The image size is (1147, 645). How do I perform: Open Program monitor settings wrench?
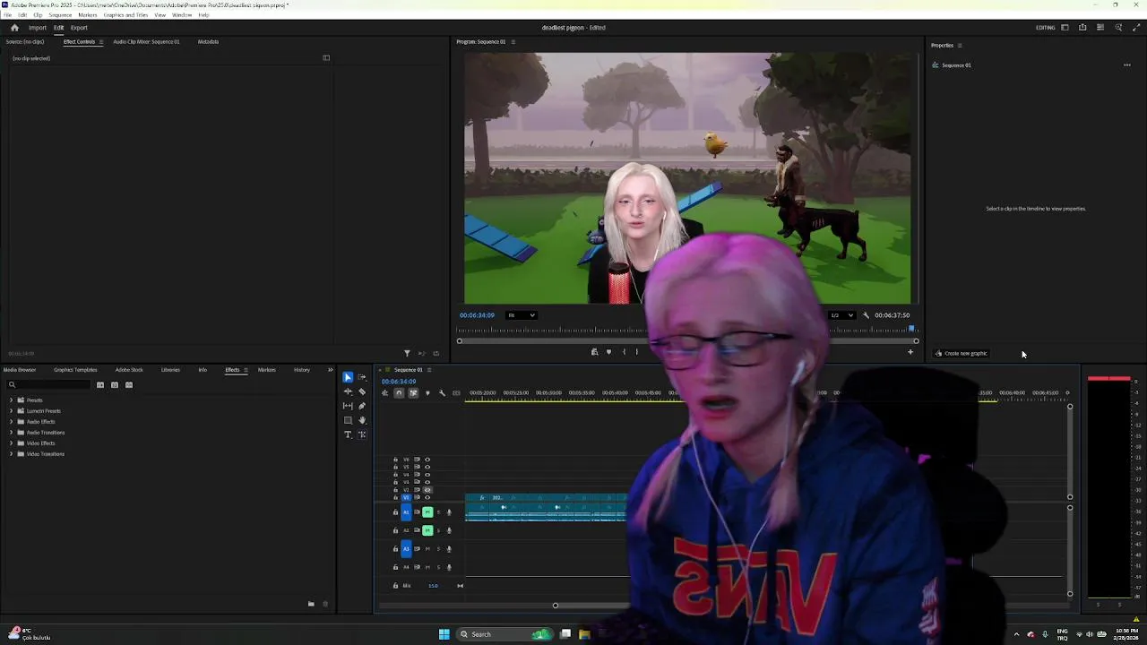(866, 315)
